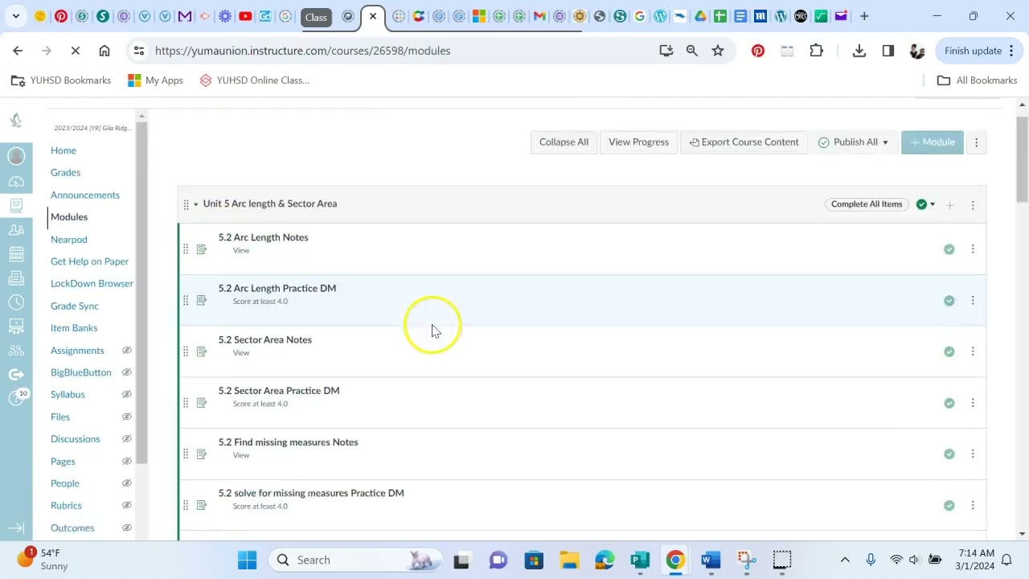The image size is (1029, 579).
Task: Click the View Progress button
Action: click(638, 142)
